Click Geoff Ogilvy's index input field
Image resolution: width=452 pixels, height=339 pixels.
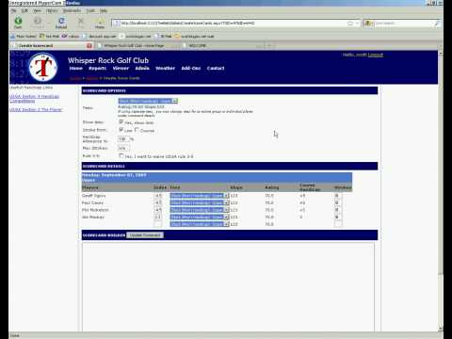pos(158,196)
